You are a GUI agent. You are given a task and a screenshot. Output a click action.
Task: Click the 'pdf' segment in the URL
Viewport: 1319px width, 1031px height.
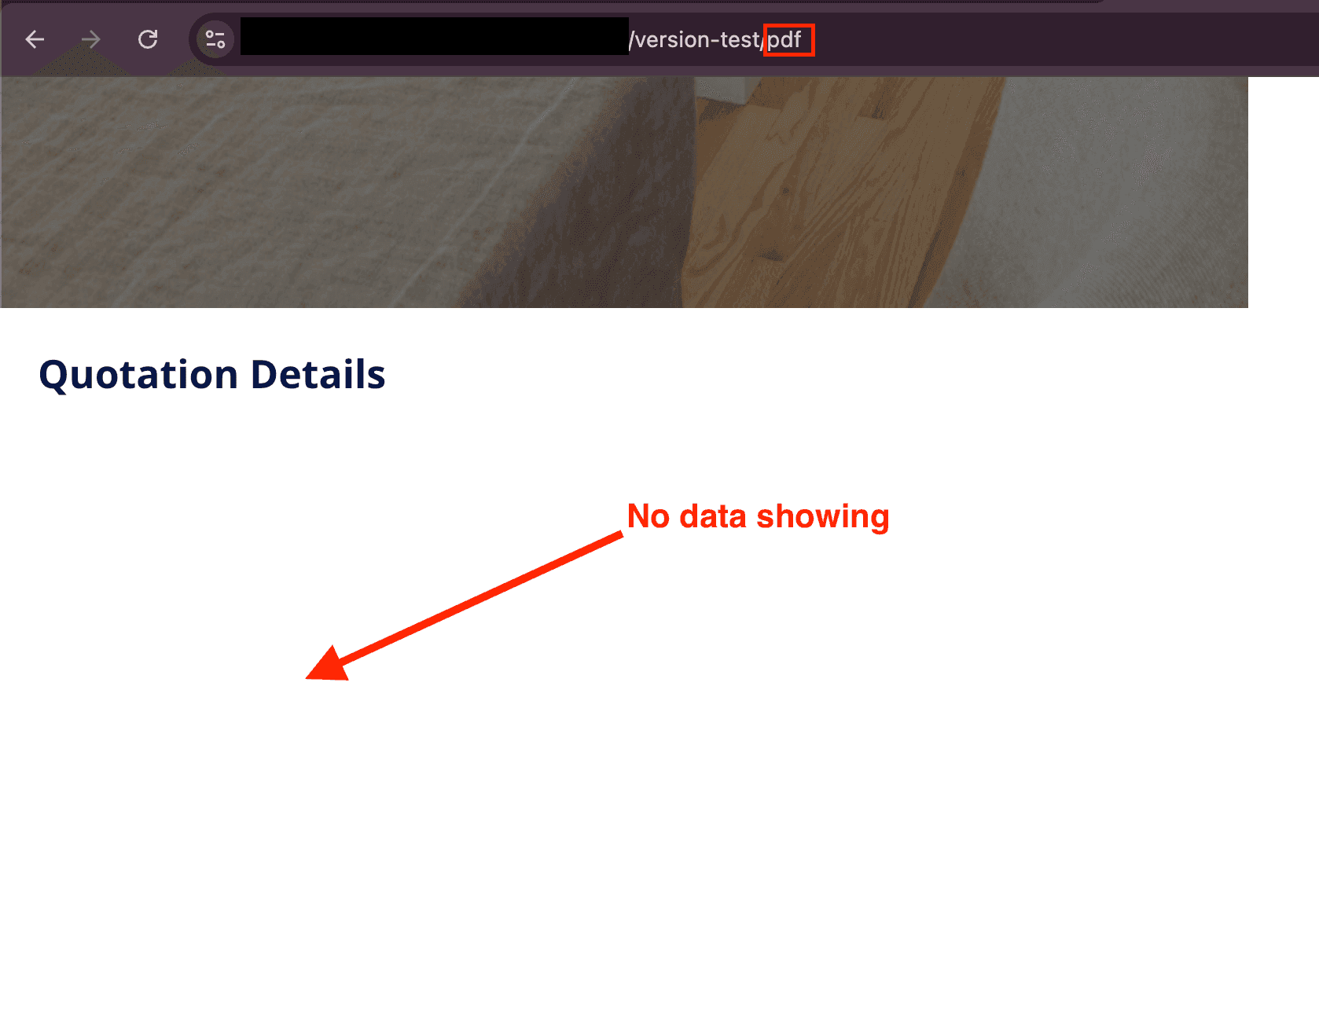[x=784, y=40]
